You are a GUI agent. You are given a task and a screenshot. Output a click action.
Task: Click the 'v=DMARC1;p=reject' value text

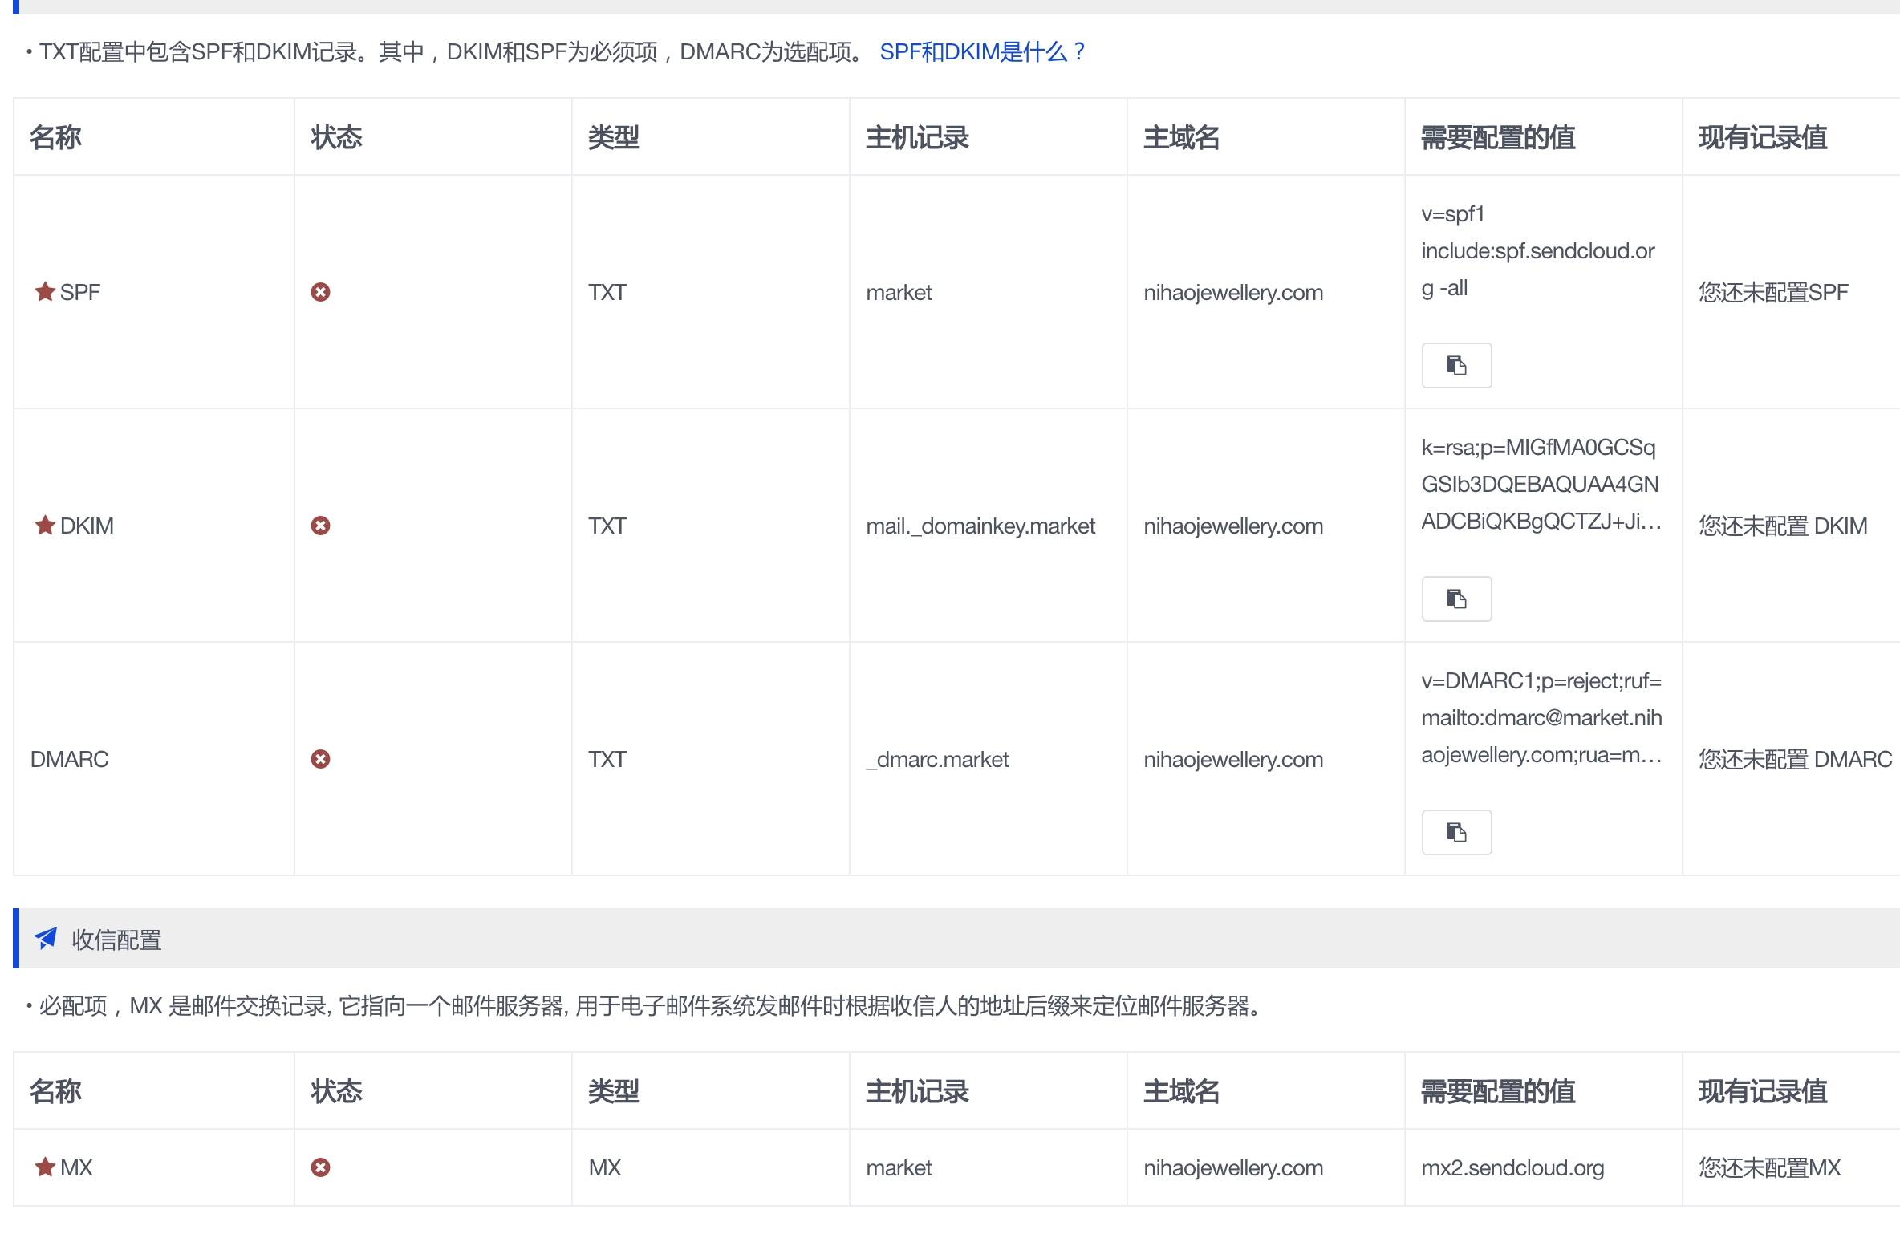pyautogui.click(x=1541, y=717)
